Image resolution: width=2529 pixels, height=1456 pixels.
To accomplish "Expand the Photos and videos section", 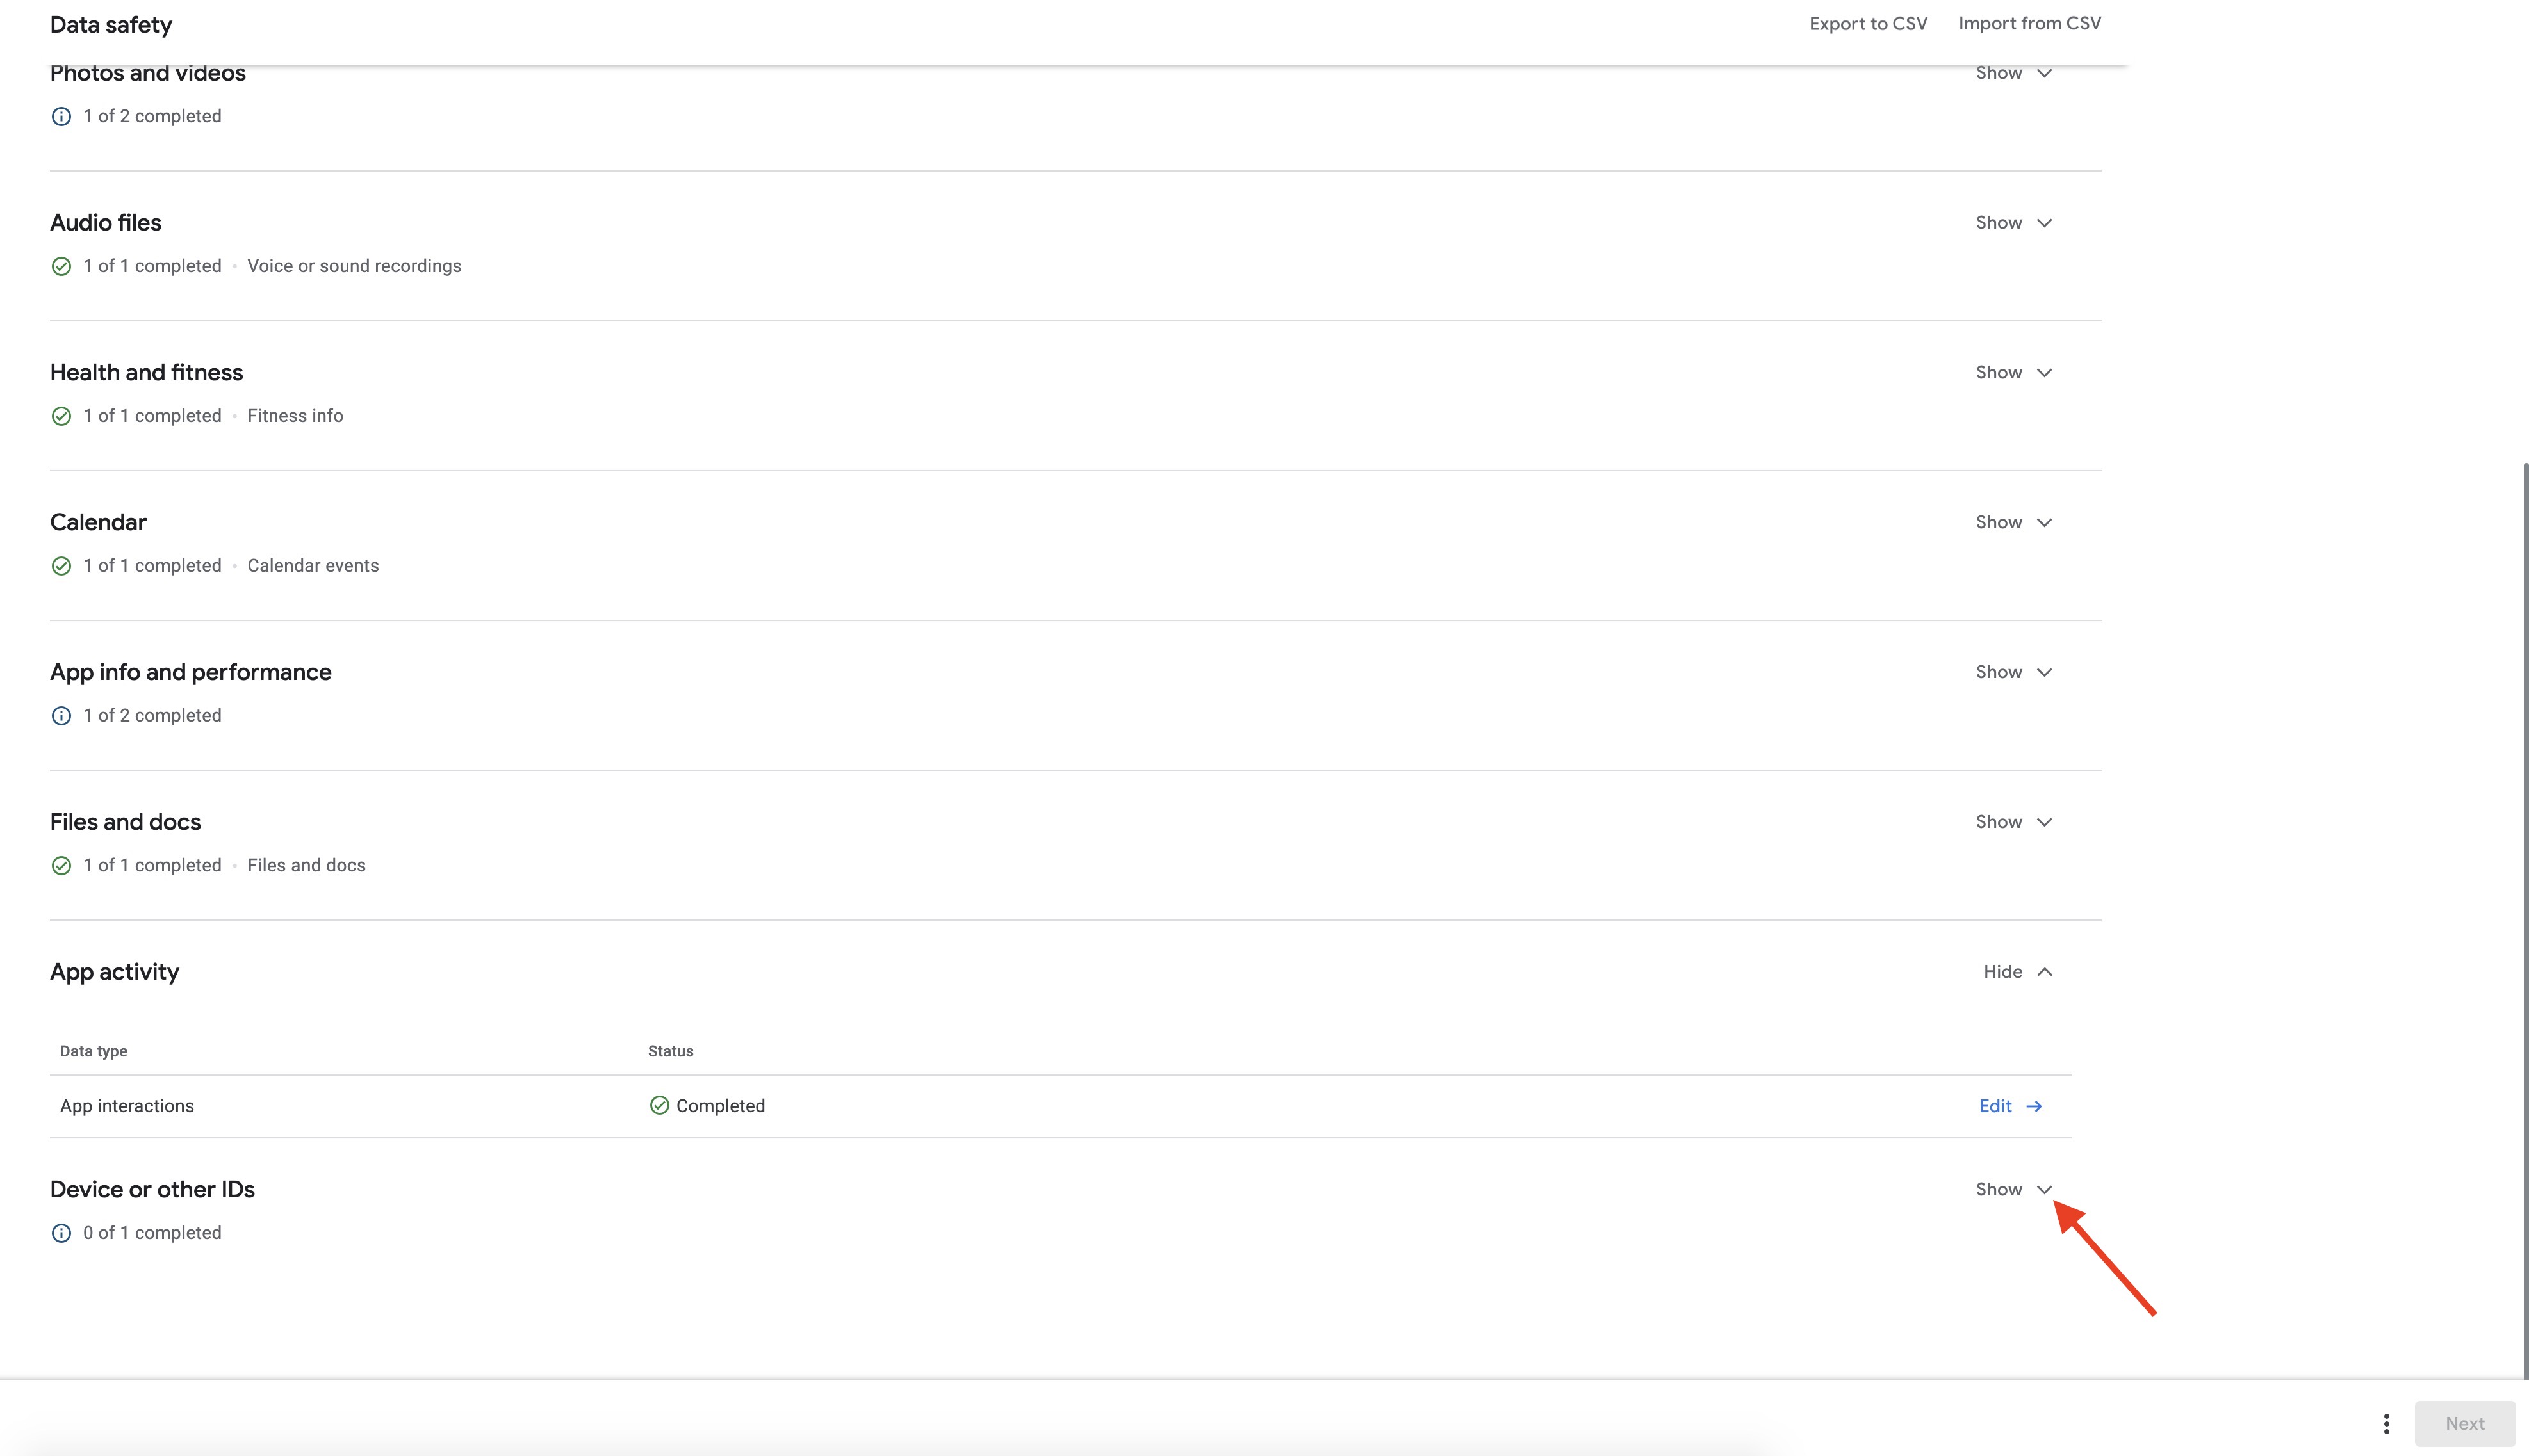I will pyautogui.click(x=2013, y=73).
